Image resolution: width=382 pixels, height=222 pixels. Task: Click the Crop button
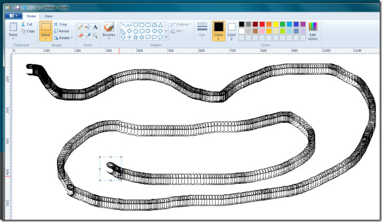click(x=60, y=24)
